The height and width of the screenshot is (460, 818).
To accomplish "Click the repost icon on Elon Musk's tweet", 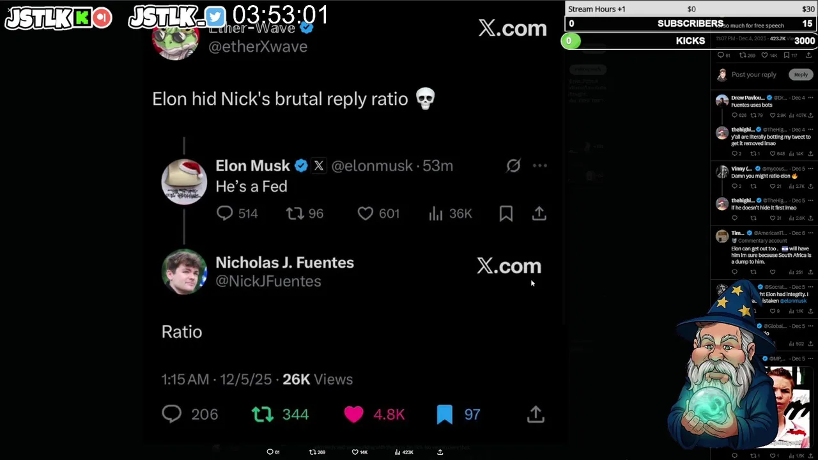I will [295, 213].
